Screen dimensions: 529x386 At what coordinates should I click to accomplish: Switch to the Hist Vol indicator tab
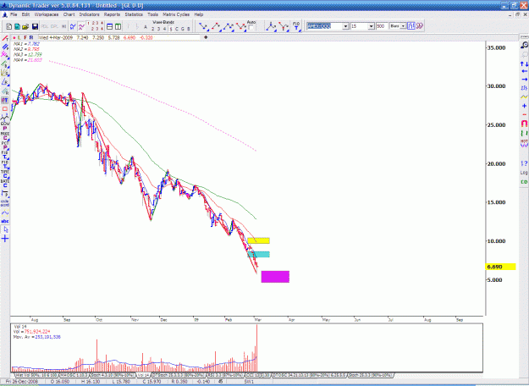point(36,375)
